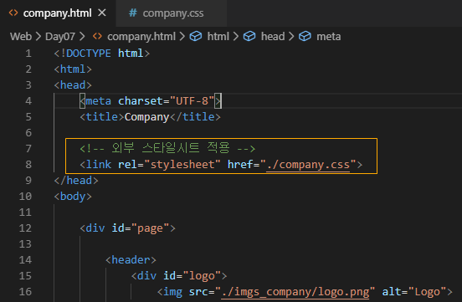Click the meta keyword on line 4
The image size is (462, 302).
click(x=99, y=101)
